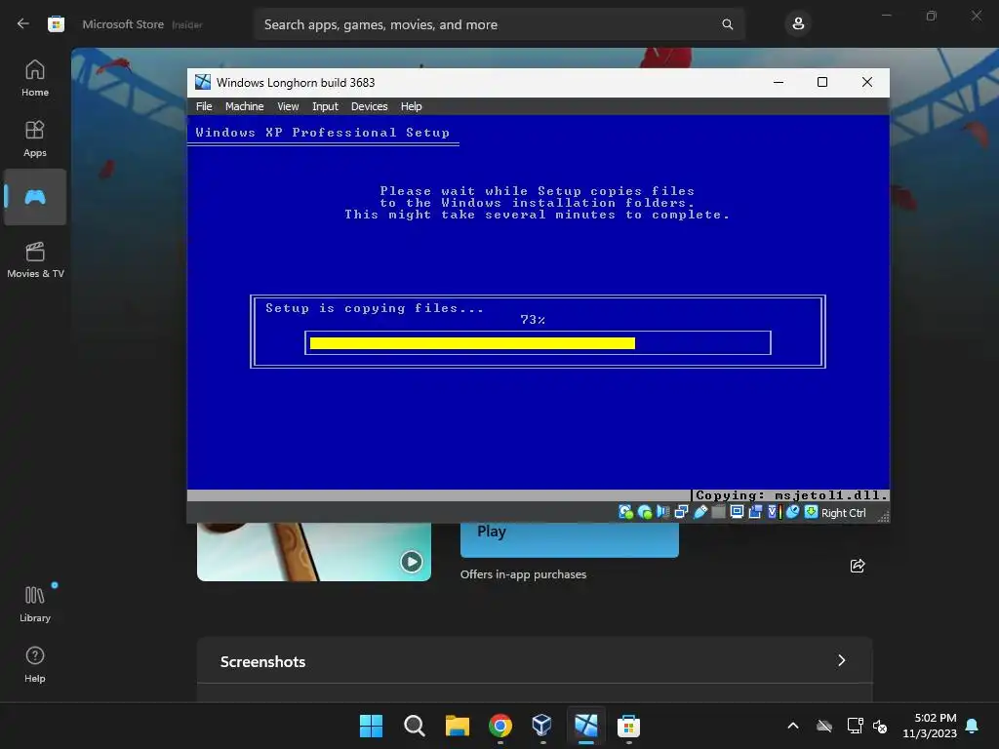The width and height of the screenshot is (999, 749).
Task: Click the recording indicator icon in VirtualBox status bar
Action: click(x=755, y=513)
